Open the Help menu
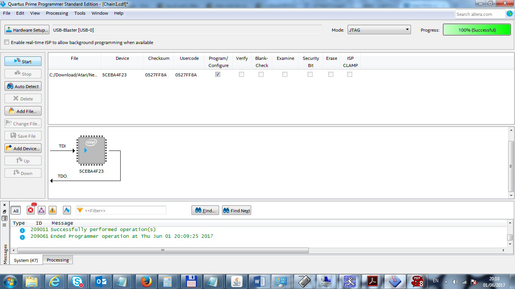The height and width of the screenshot is (289, 515). coord(119,13)
